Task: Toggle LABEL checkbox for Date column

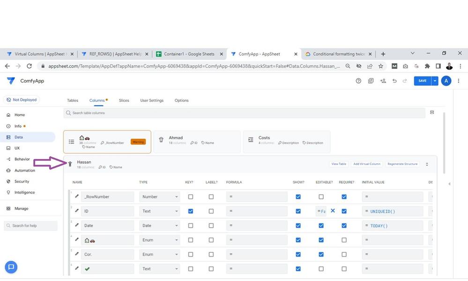Action: pyautogui.click(x=211, y=226)
